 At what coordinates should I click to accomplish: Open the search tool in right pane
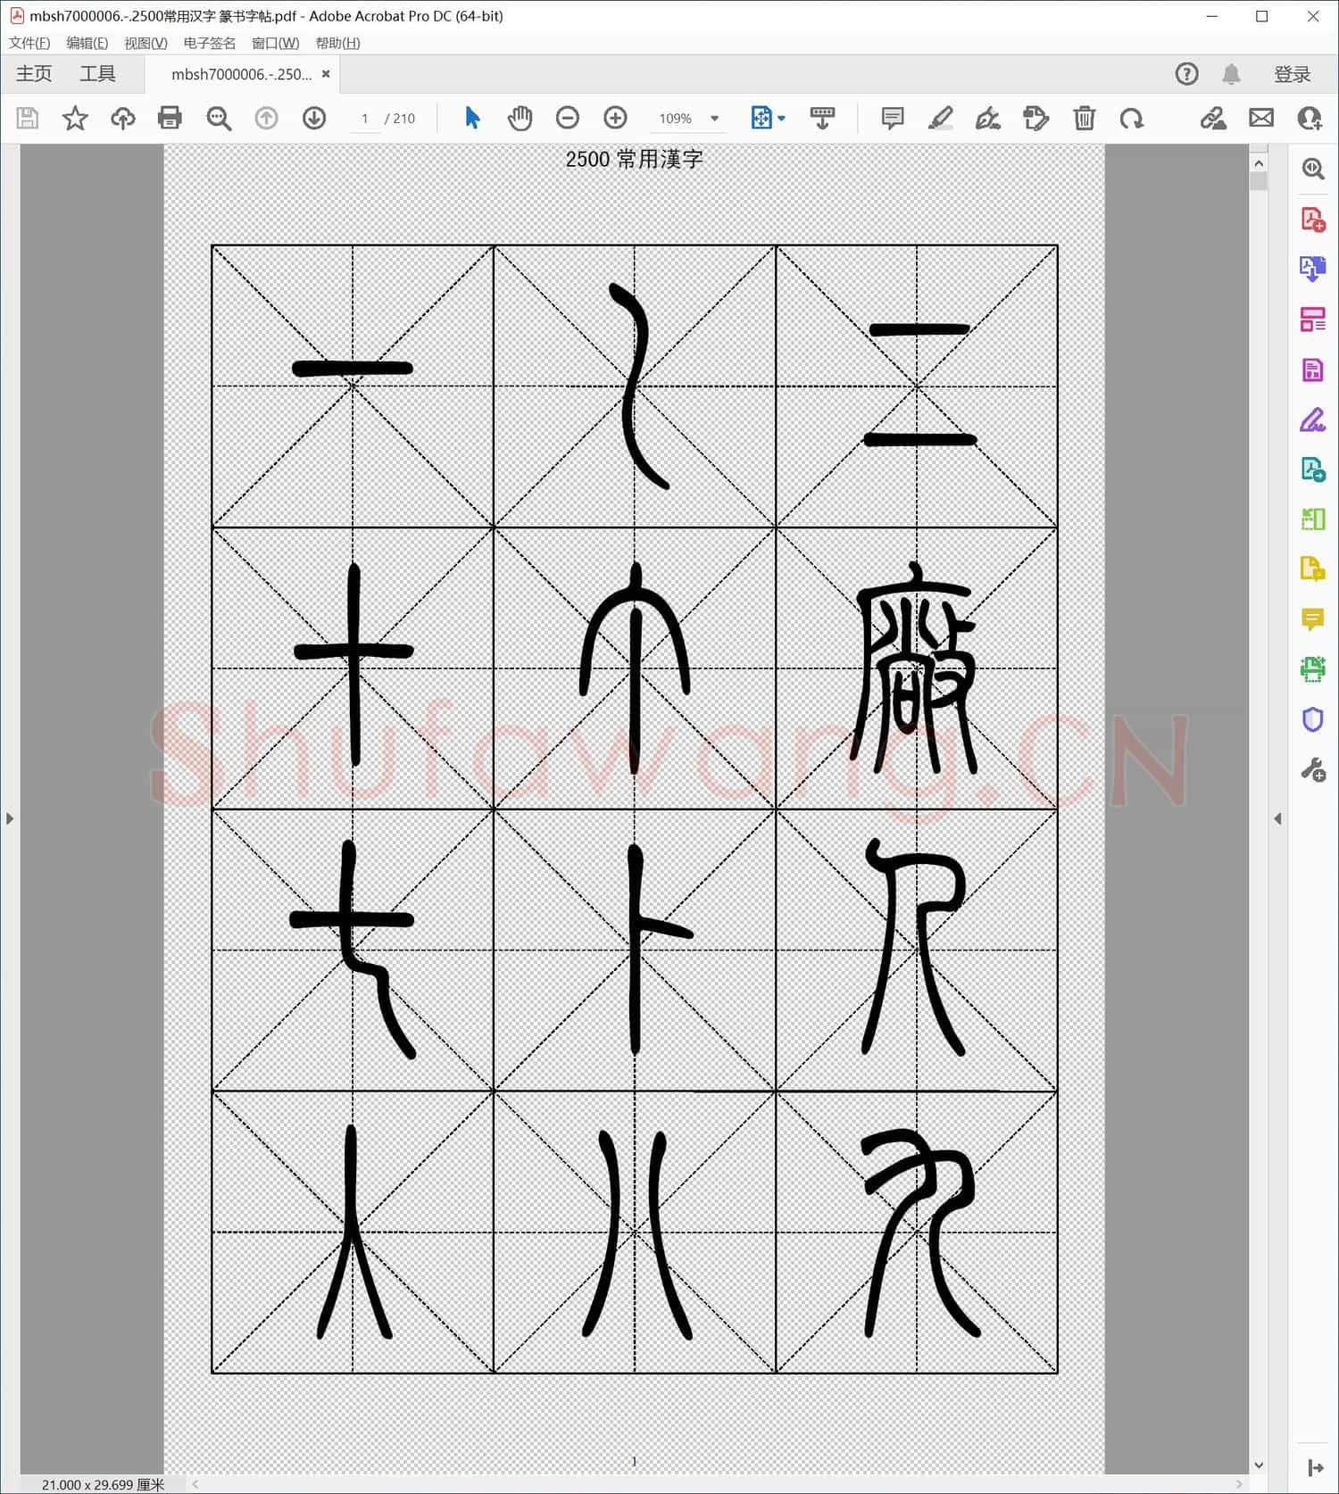click(1312, 169)
